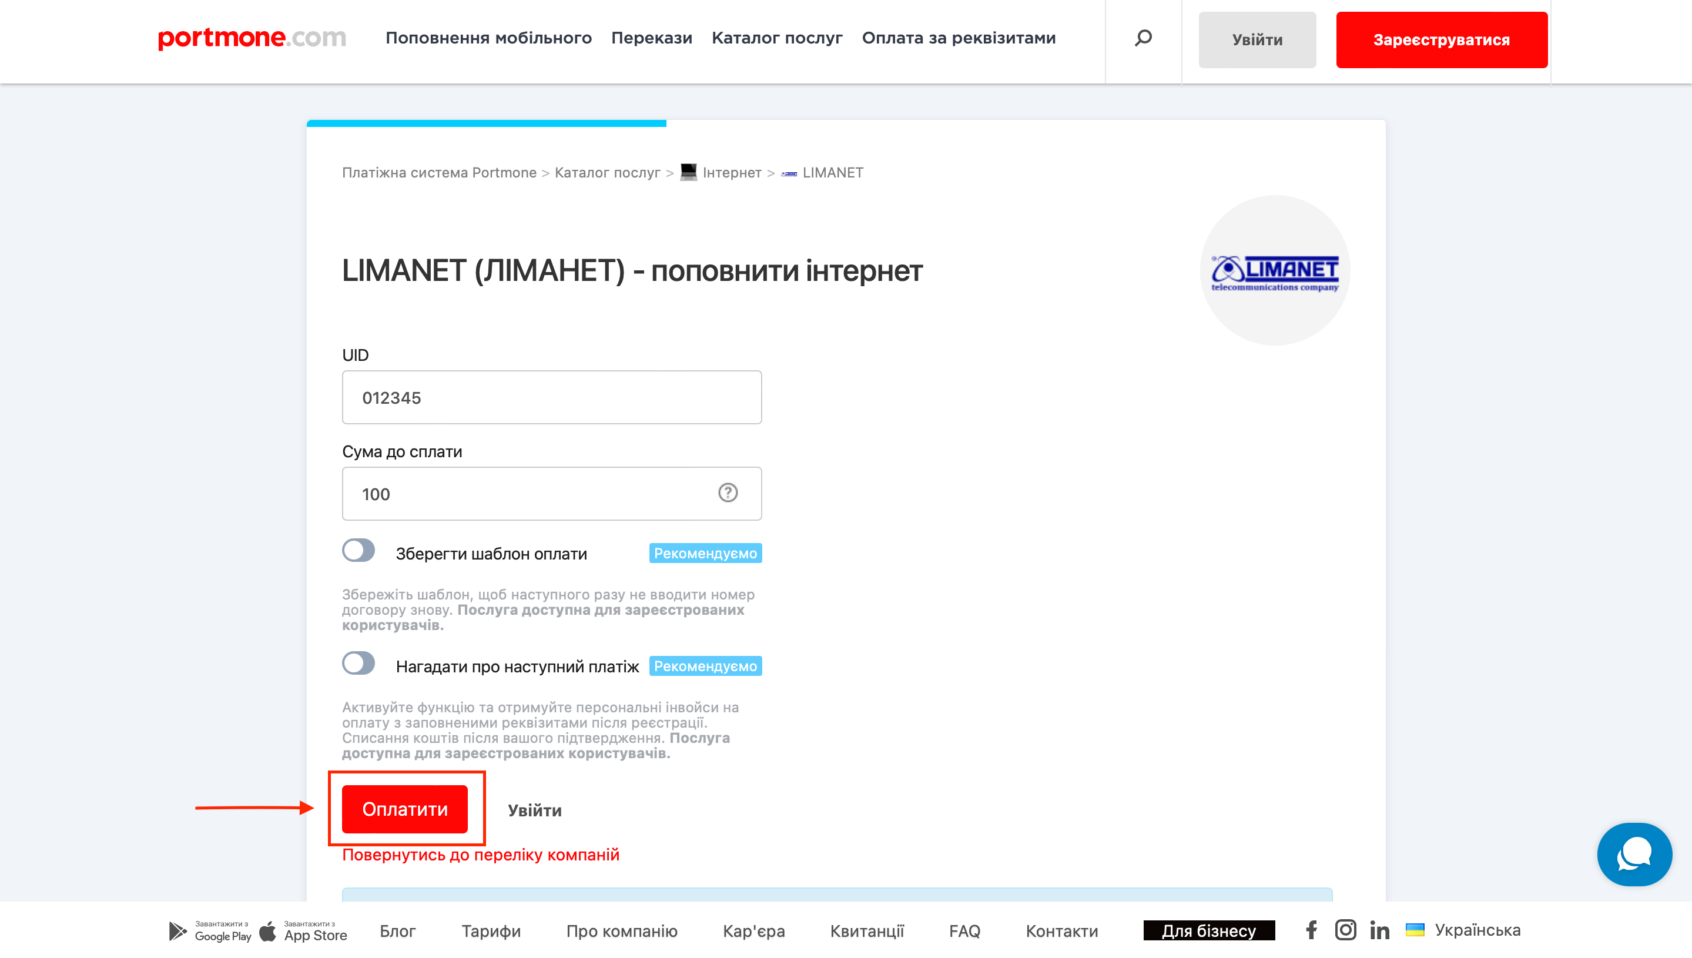Open the Каталог послуг menu item
The image size is (1692, 958).
click(x=777, y=38)
